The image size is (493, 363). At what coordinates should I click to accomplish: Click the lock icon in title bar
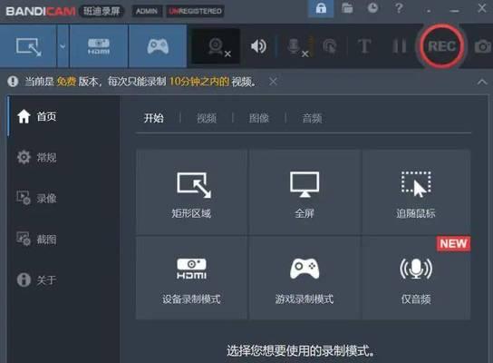tap(321, 8)
